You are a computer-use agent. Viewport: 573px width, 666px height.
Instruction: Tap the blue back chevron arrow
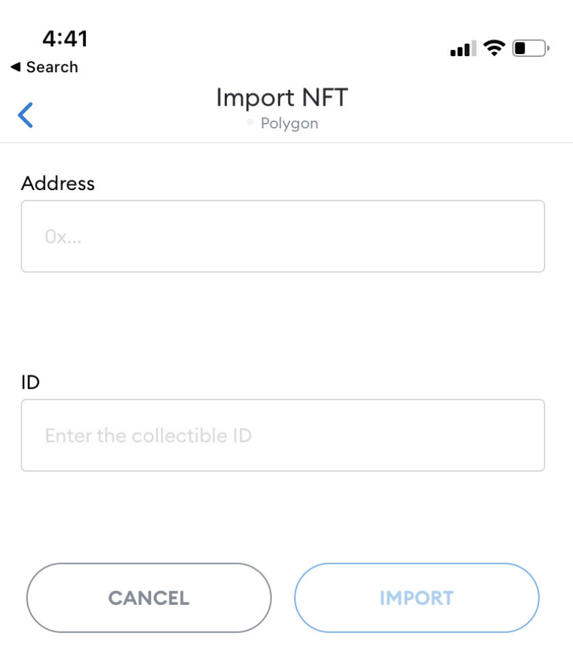[25, 115]
